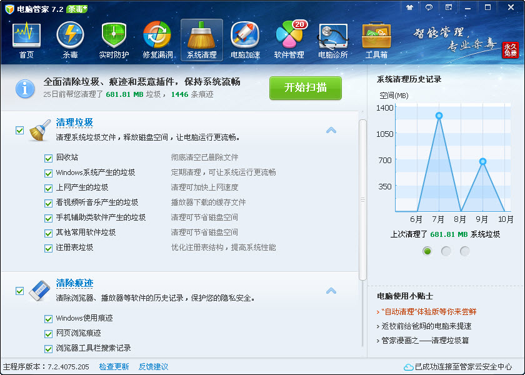This screenshot has height=375, width=525.
Task: Uncheck the 清除痕迹 group checkbox
Action: tap(20, 291)
